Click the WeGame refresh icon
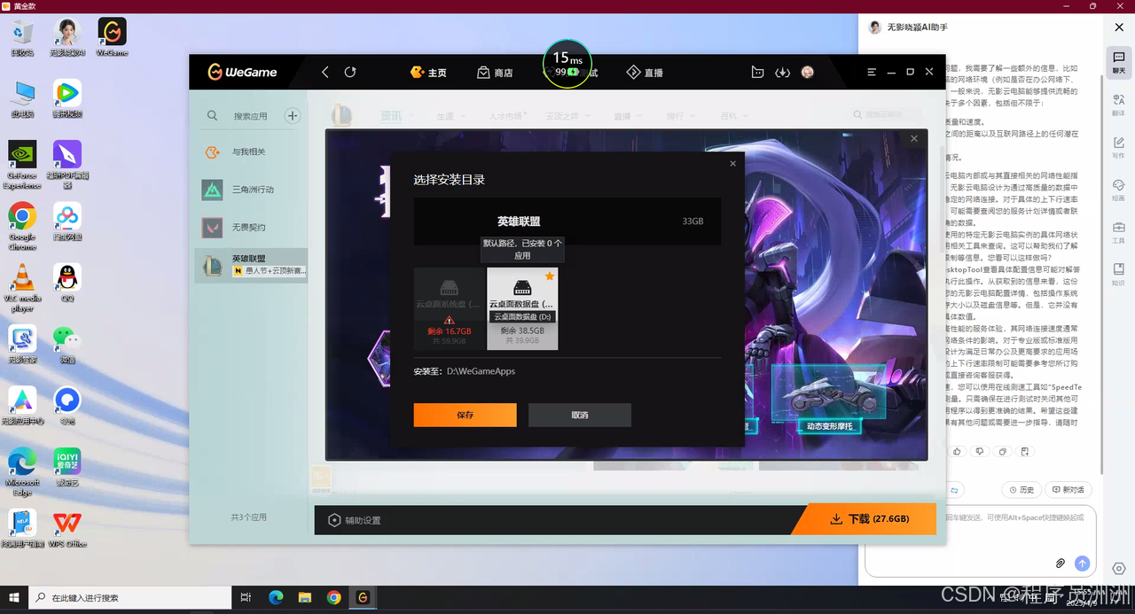This screenshot has height=614, width=1135. pos(350,72)
